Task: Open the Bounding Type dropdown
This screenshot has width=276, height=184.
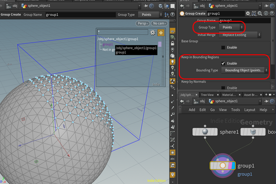Action: [x=245, y=70]
